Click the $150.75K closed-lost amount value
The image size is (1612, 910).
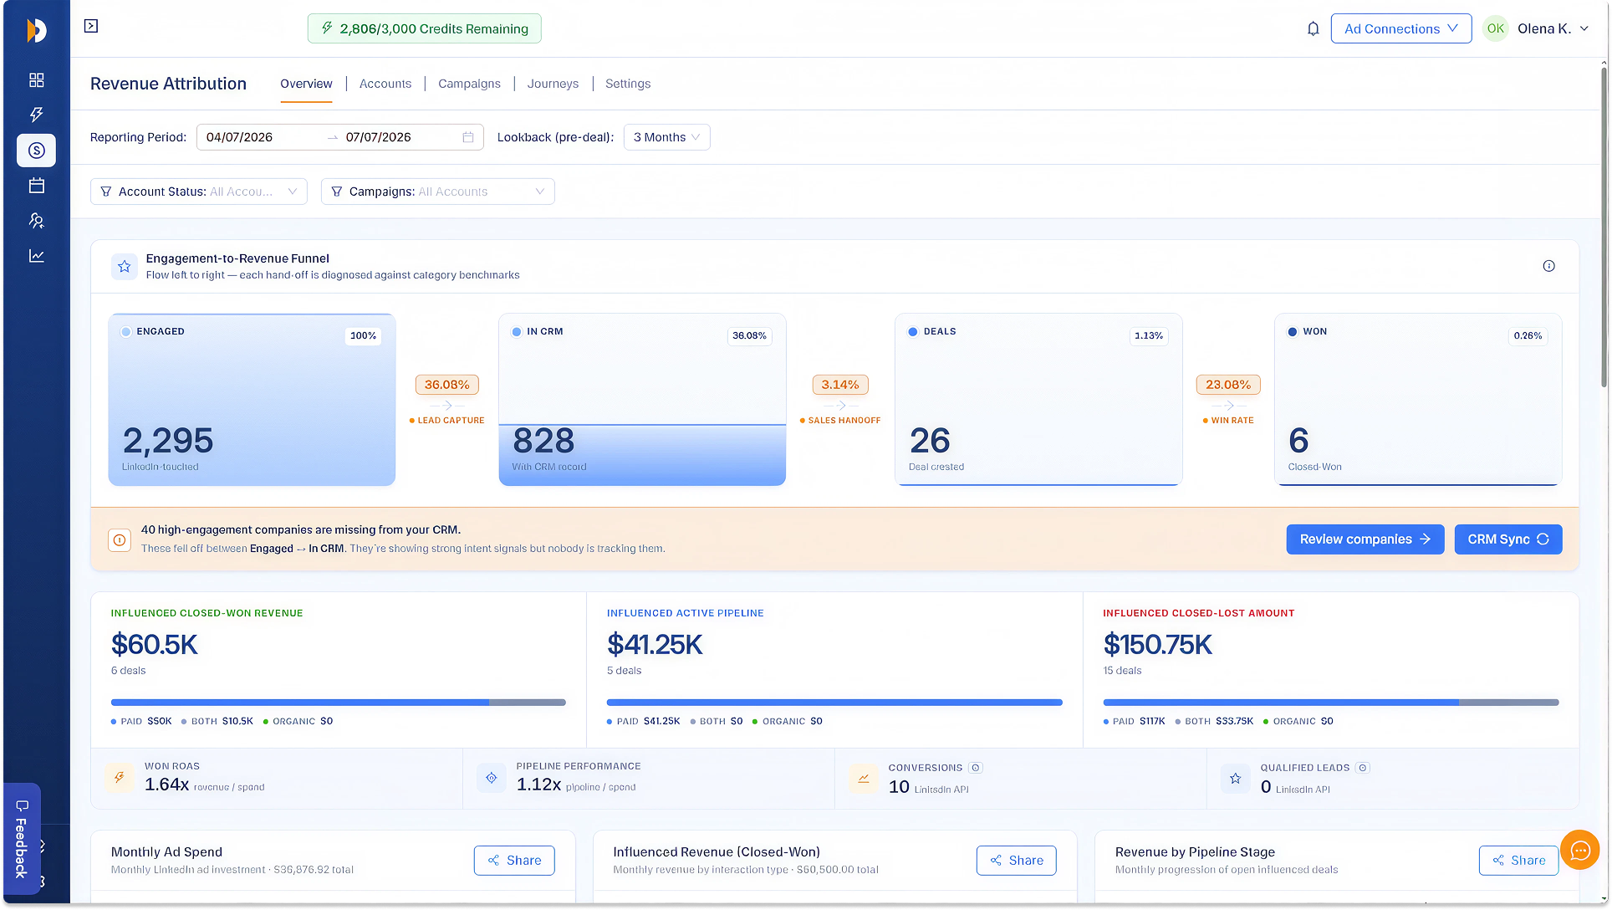pos(1158,645)
